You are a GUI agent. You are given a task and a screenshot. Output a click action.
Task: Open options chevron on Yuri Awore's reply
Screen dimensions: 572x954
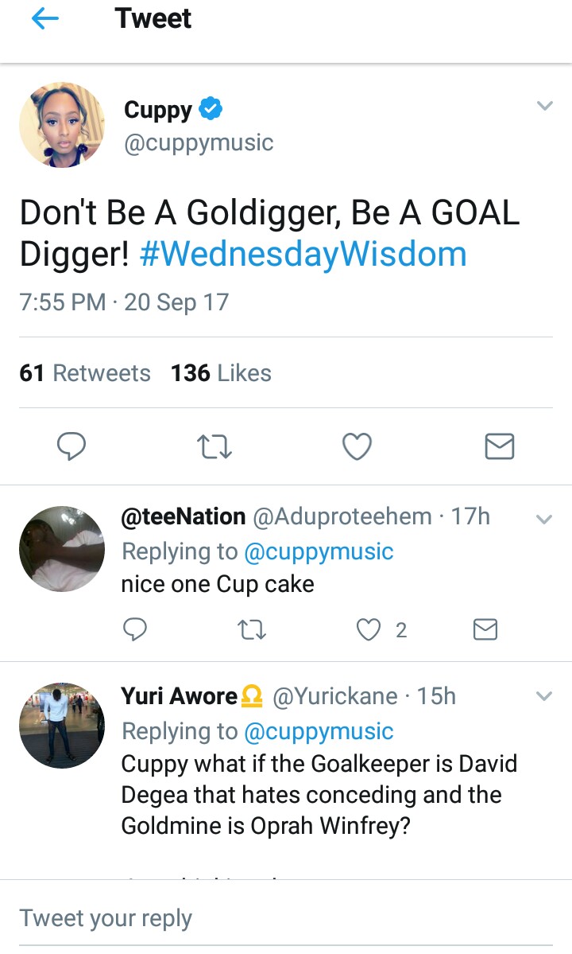(544, 697)
